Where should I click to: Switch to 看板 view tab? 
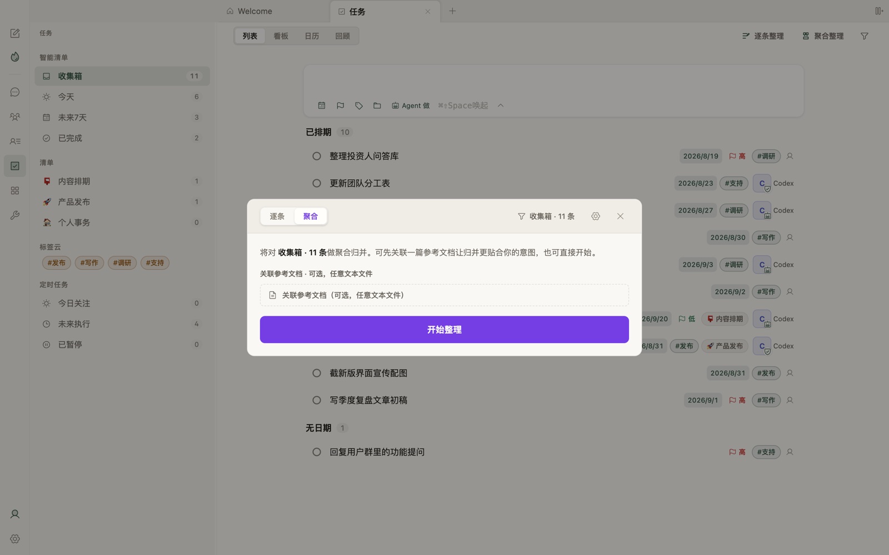click(x=281, y=36)
